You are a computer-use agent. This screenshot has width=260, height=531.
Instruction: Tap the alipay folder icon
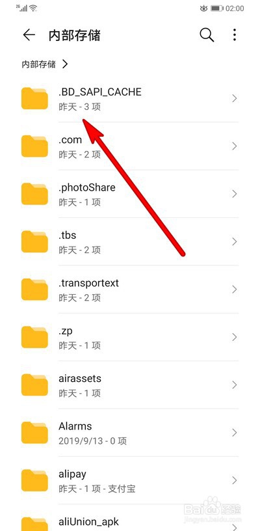[x=34, y=480]
